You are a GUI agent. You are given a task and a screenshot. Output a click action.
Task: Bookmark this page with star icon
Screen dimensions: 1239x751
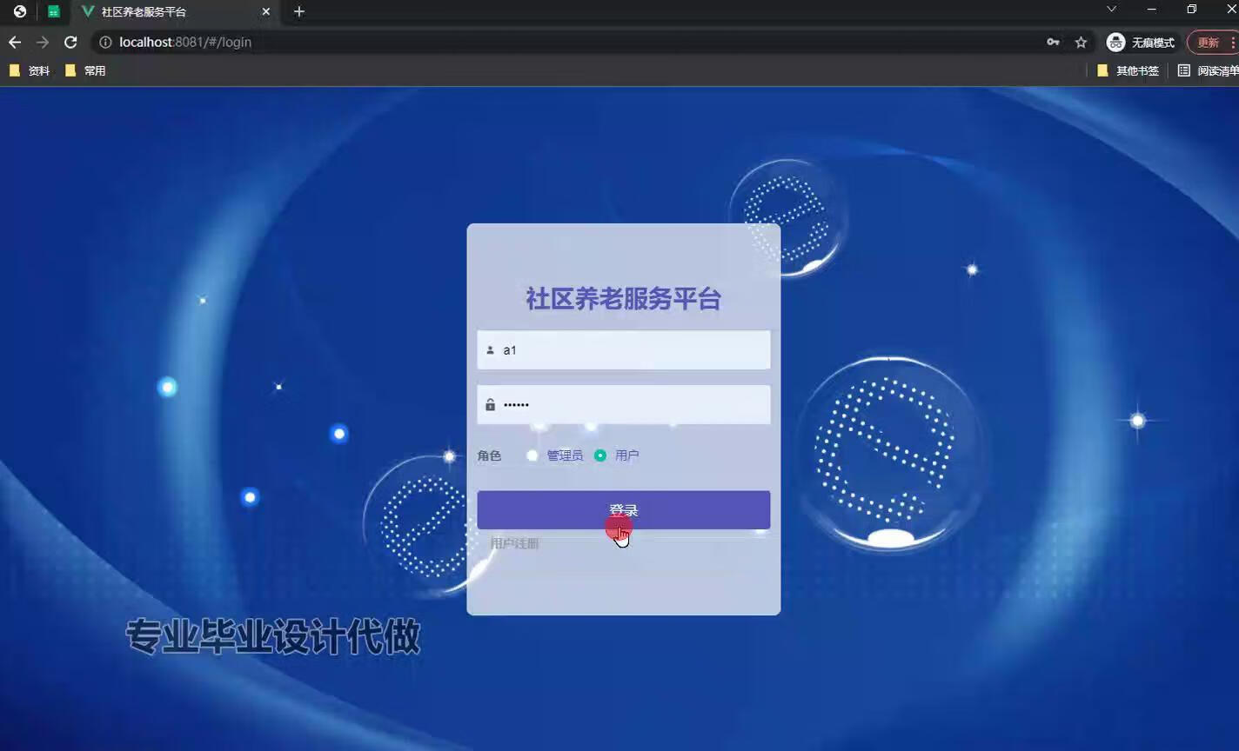(1081, 42)
